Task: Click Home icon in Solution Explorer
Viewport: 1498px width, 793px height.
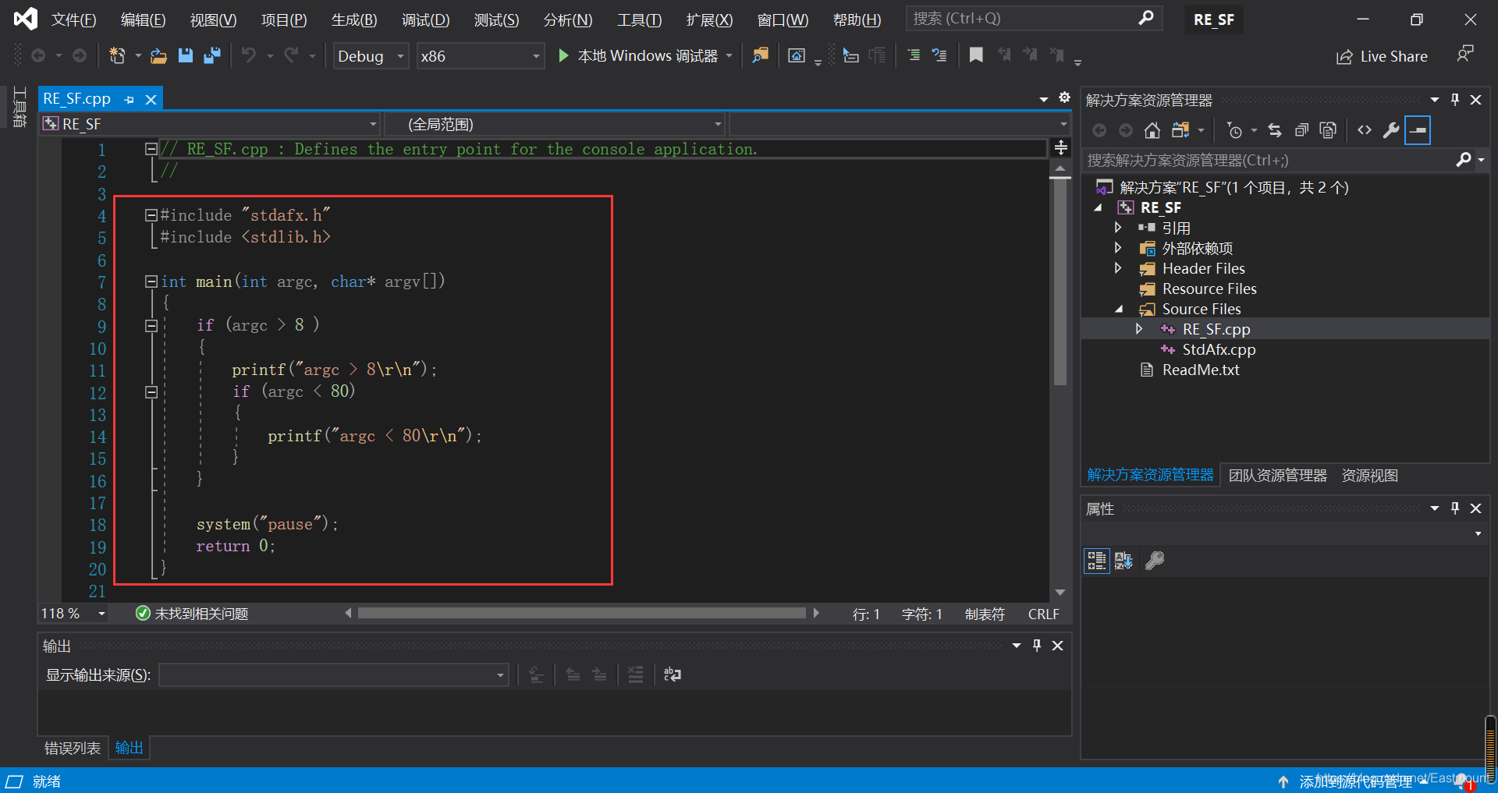Action: (1152, 130)
